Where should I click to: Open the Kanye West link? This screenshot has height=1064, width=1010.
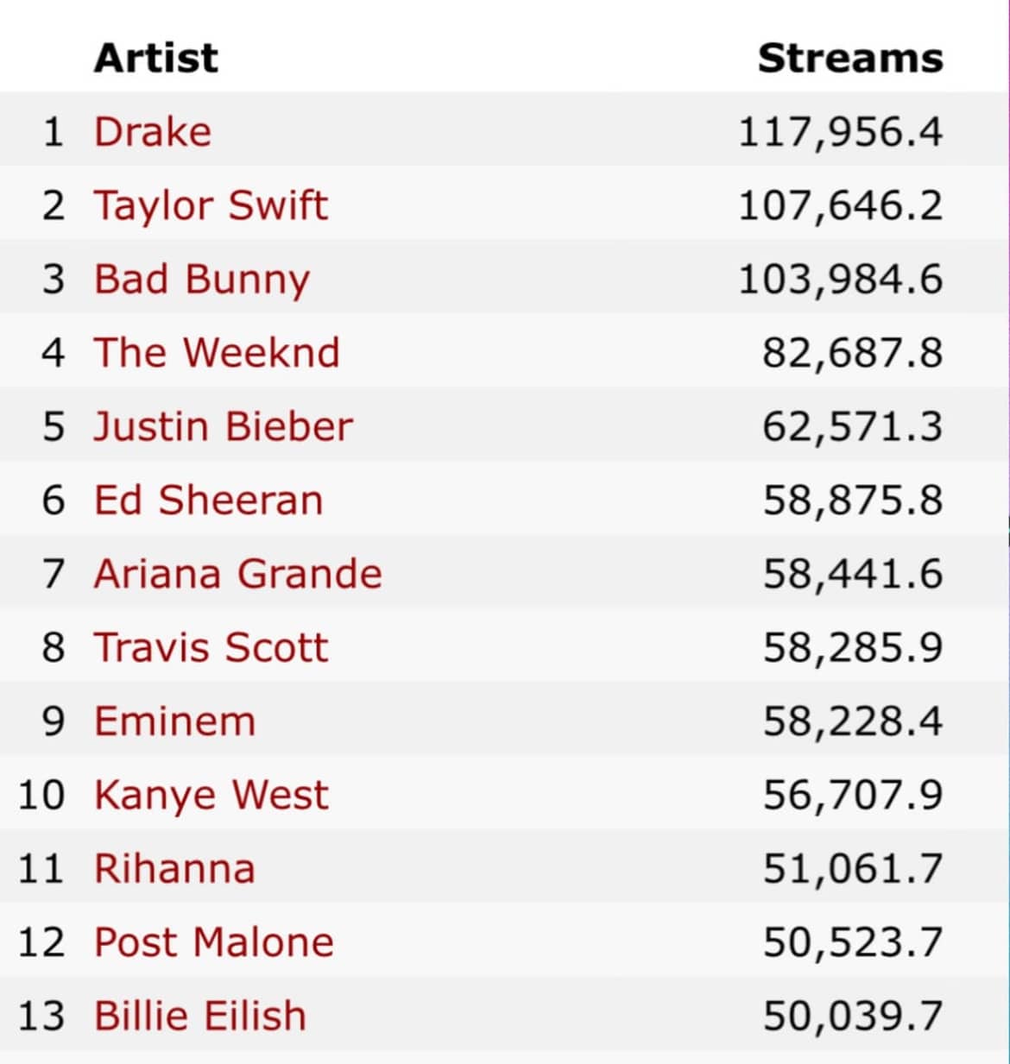[x=211, y=795]
